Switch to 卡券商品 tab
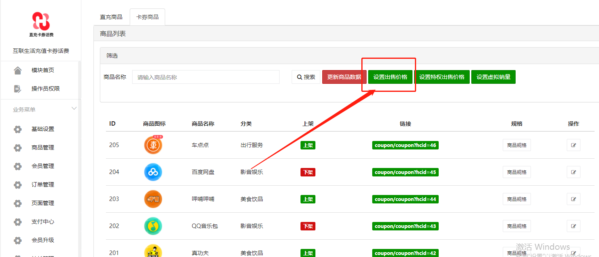The width and height of the screenshot is (599, 257). [x=147, y=17]
